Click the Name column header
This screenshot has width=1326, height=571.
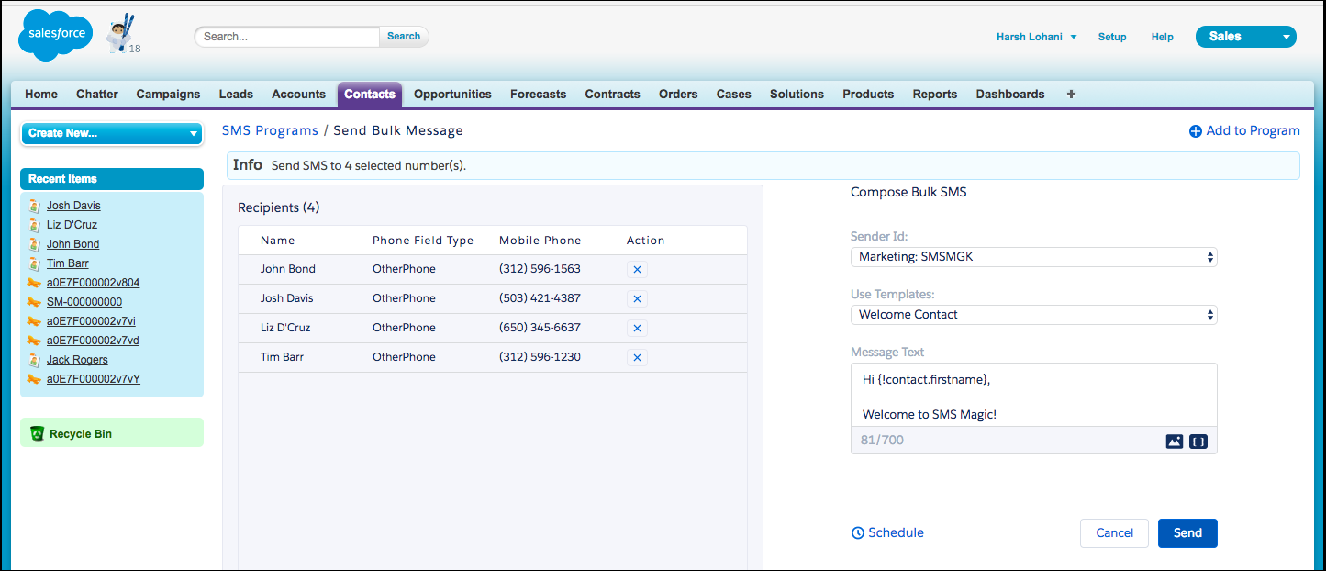[278, 241]
